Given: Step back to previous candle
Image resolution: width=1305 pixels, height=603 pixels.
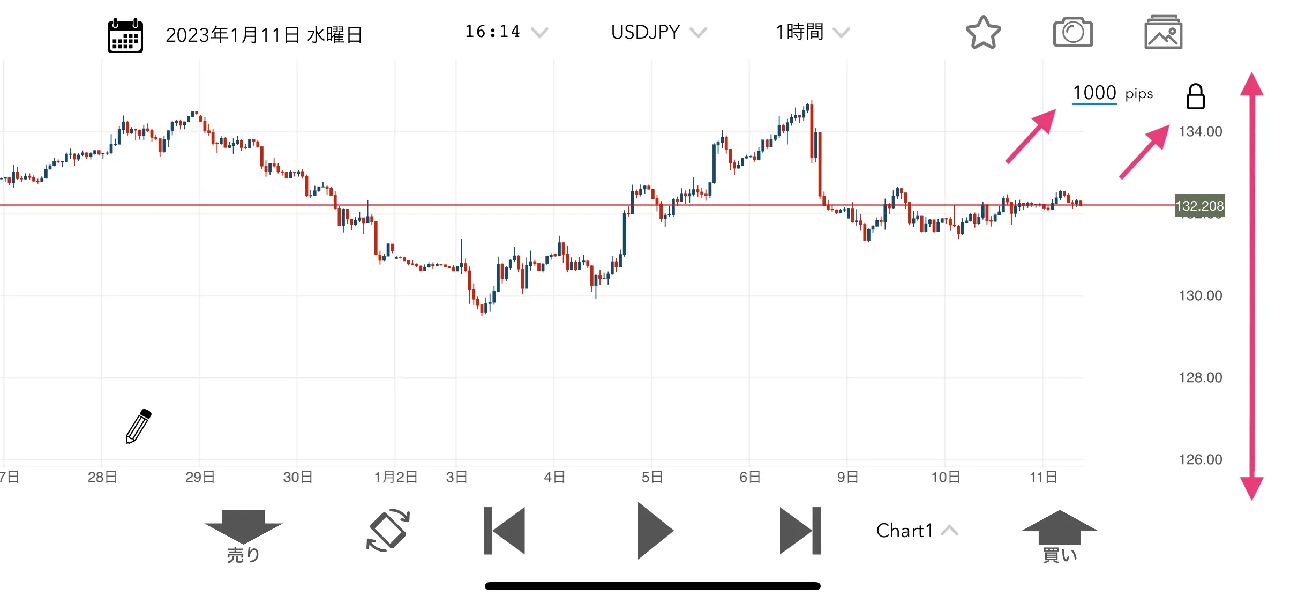Looking at the screenshot, I should [x=504, y=531].
